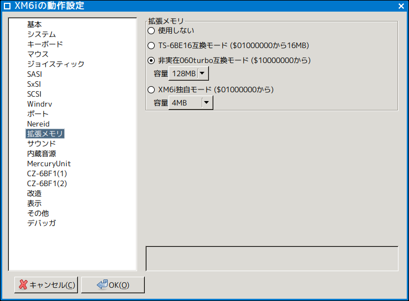Open ポート settings page

[38, 114]
